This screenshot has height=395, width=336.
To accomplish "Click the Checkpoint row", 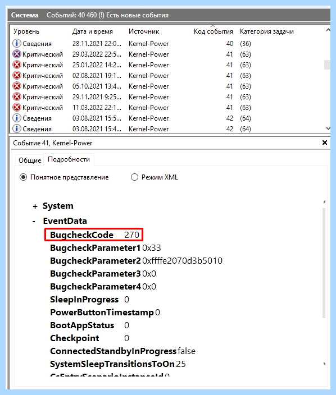I will click(89, 338).
